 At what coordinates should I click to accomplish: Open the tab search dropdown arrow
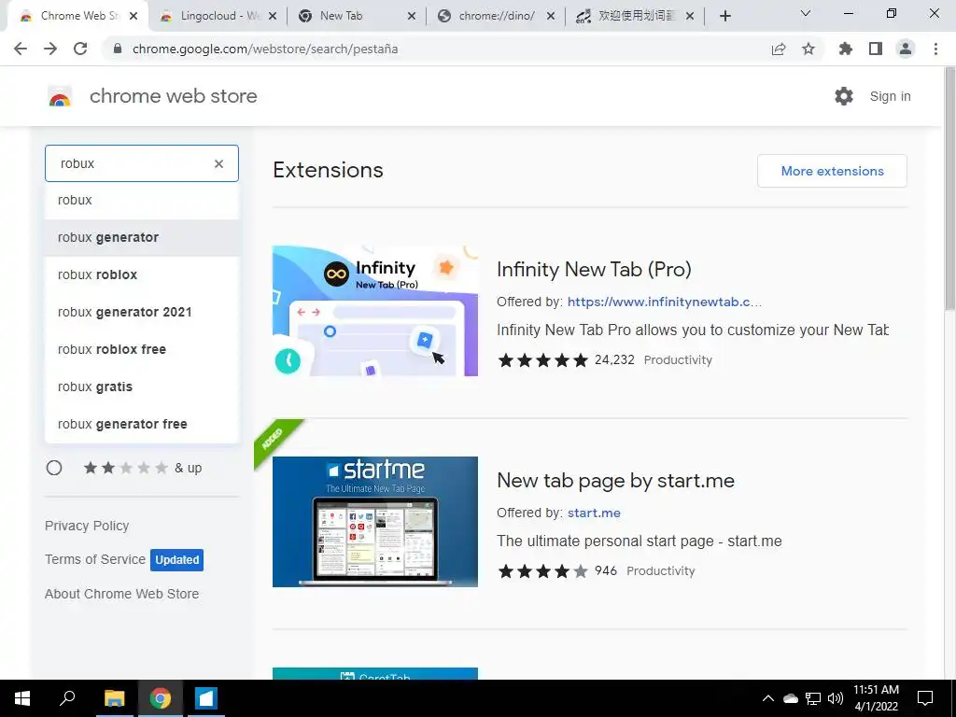[x=806, y=13]
